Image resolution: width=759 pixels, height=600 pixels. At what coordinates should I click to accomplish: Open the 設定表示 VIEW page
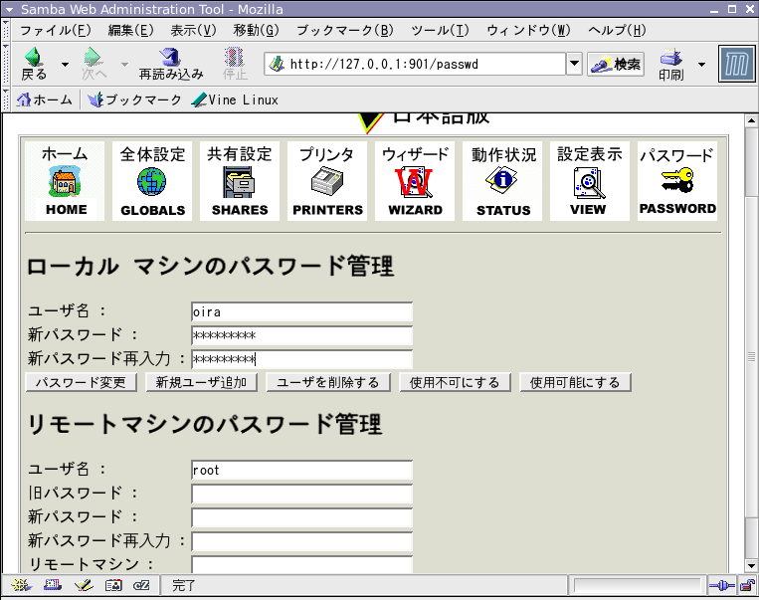pyautogui.click(x=590, y=181)
